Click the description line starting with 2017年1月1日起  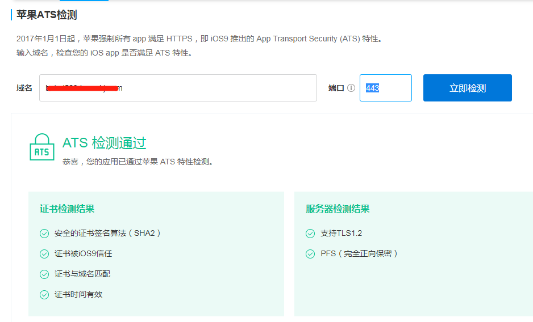click(x=201, y=39)
